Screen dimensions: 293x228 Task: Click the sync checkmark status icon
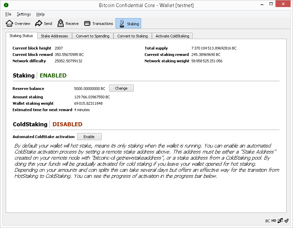coord(287,221)
